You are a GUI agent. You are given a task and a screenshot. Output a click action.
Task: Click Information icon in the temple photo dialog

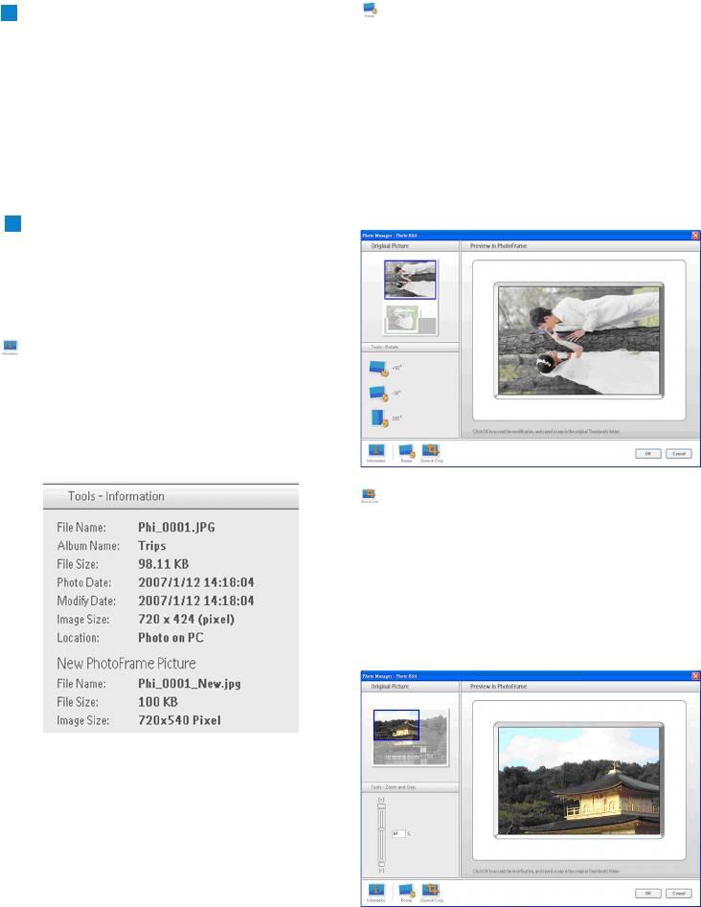coord(375,890)
